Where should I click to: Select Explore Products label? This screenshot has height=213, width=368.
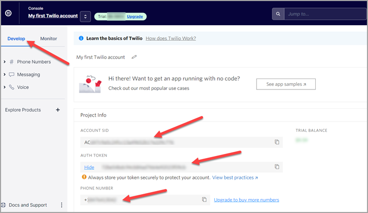23,110
